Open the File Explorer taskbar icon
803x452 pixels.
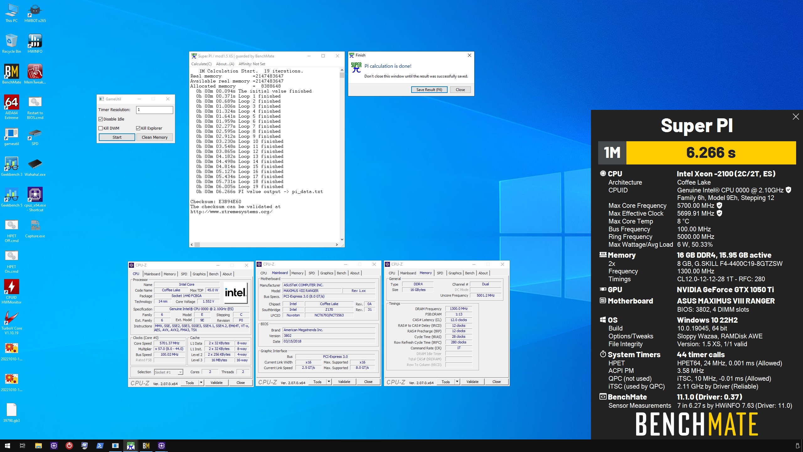[38, 446]
